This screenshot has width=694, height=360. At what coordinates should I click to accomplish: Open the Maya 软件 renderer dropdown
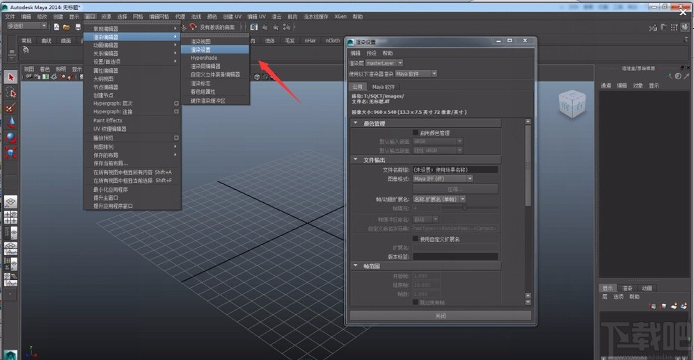[416, 74]
